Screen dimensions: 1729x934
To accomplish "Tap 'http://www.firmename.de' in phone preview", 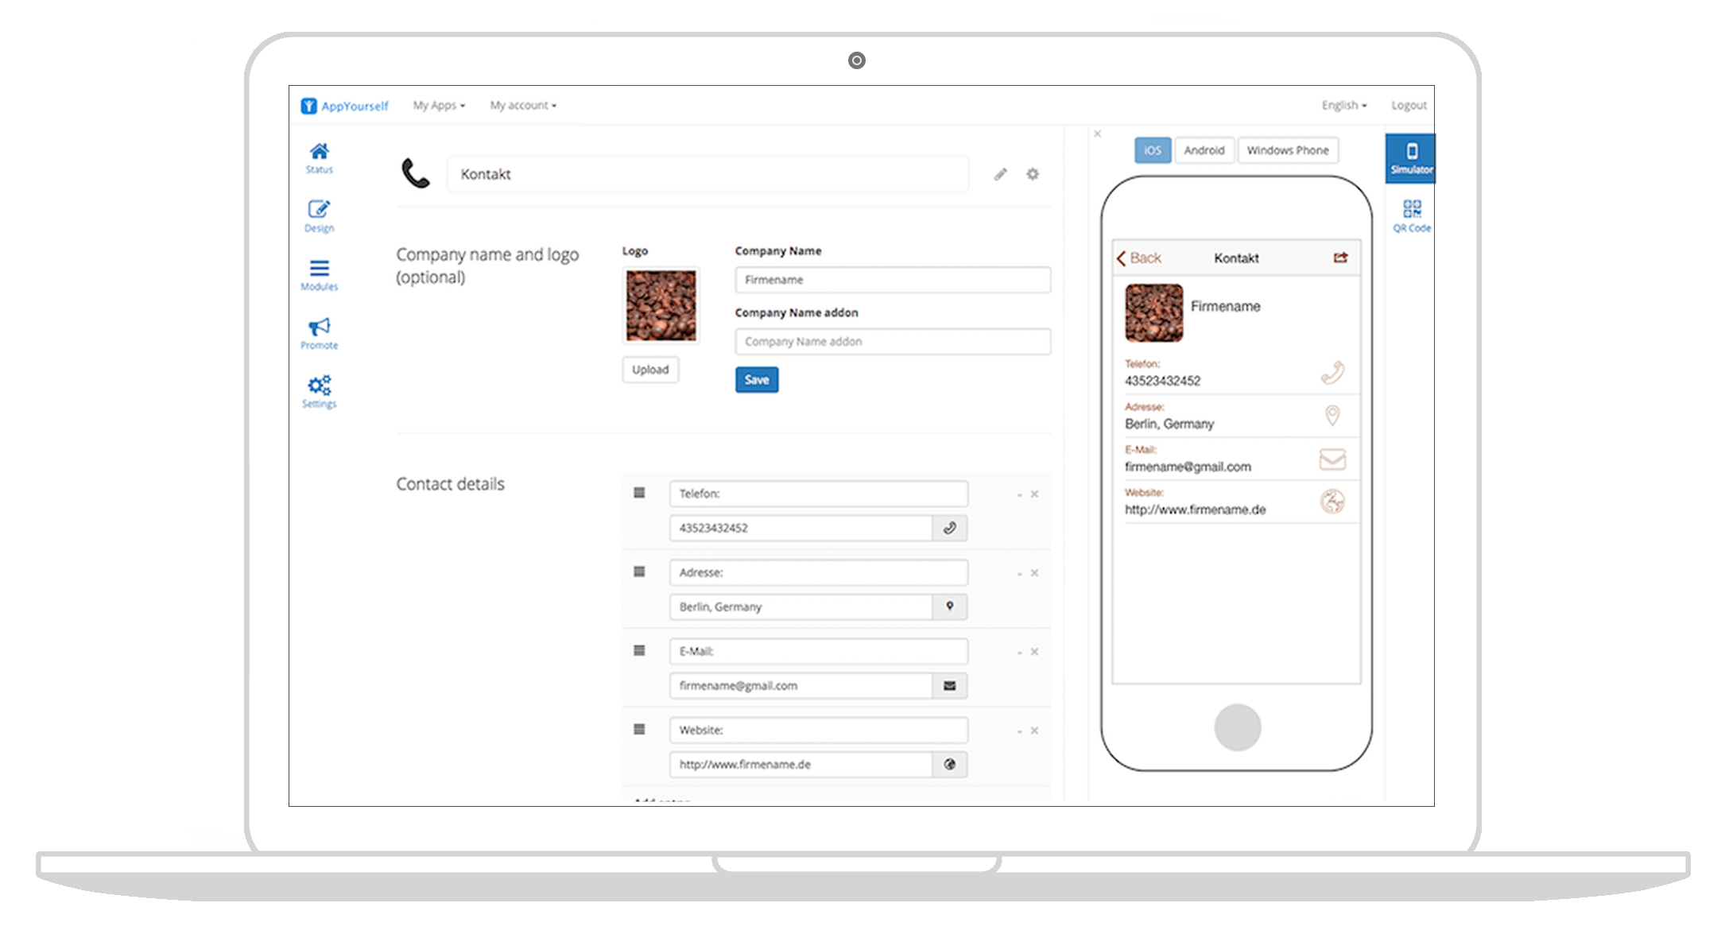I will tap(1195, 510).
